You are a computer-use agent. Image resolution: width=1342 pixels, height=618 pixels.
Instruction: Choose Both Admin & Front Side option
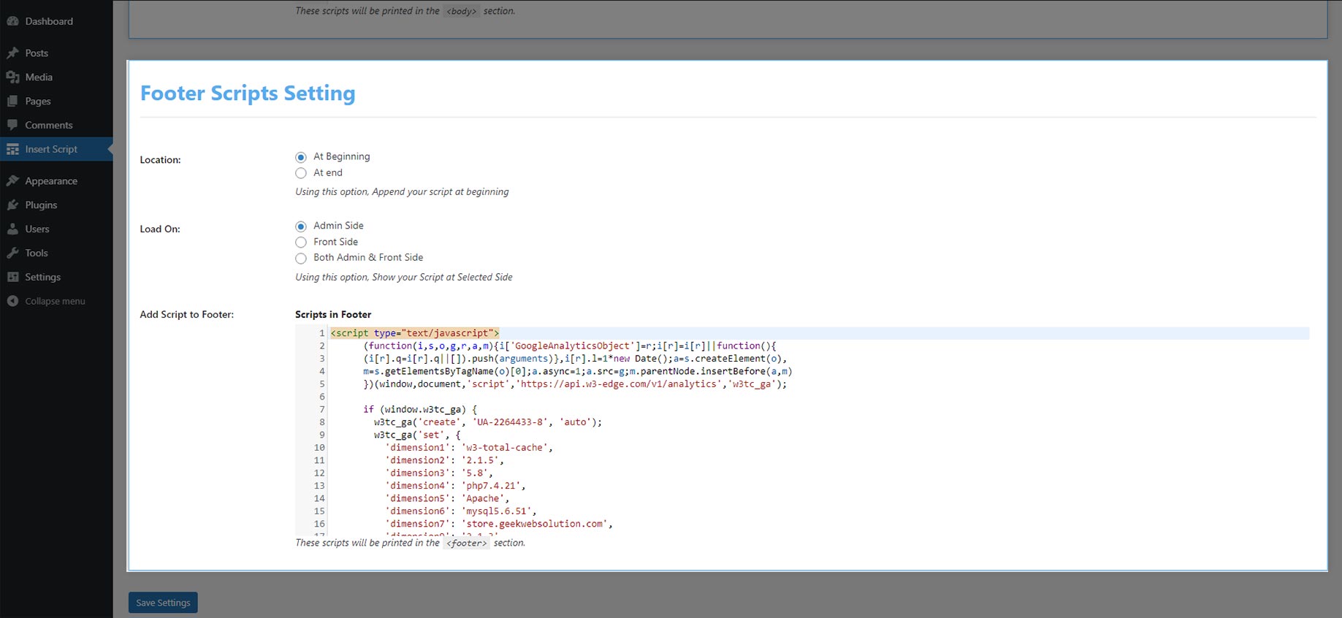tap(301, 258)
